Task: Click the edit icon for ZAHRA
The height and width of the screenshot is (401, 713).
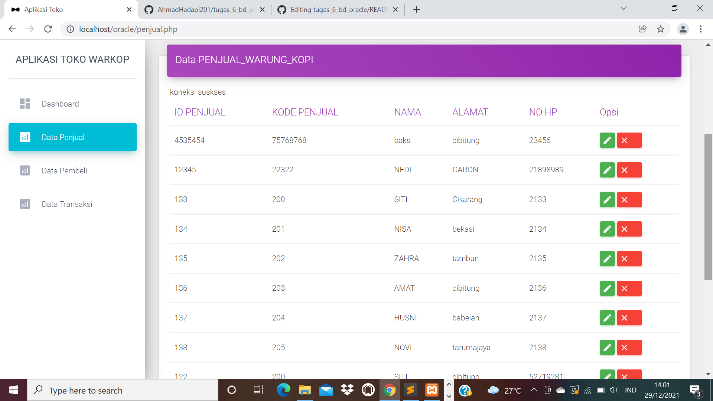Action: coord(607,258)
